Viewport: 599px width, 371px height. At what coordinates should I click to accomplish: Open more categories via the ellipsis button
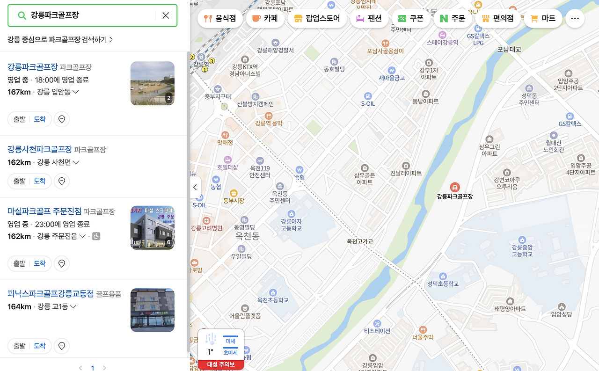pyautogui.click(x=575, y=18)
